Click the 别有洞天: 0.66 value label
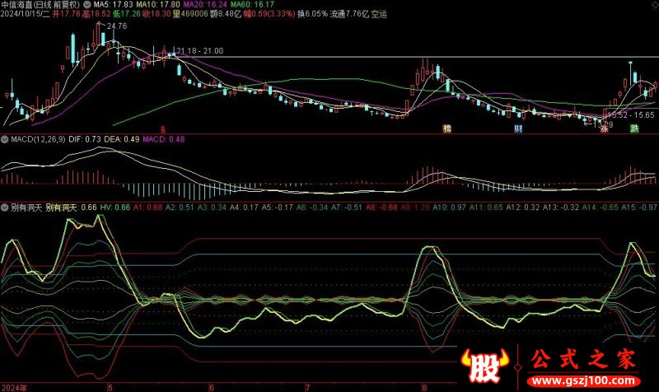The image size is (659, 392). pyautogui.click(x=71, y=208)
